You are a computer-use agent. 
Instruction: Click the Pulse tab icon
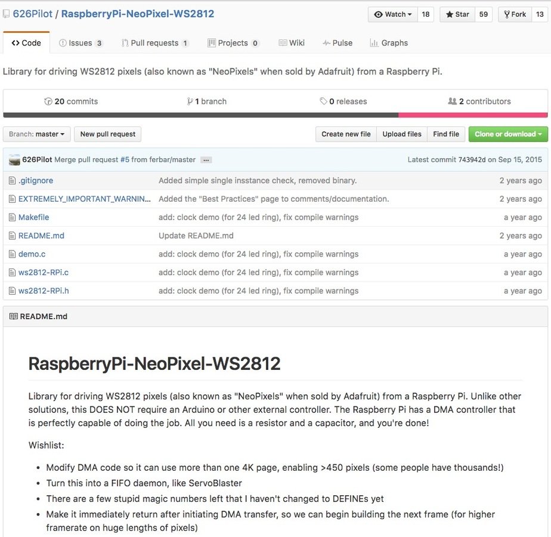click(326, 43)
